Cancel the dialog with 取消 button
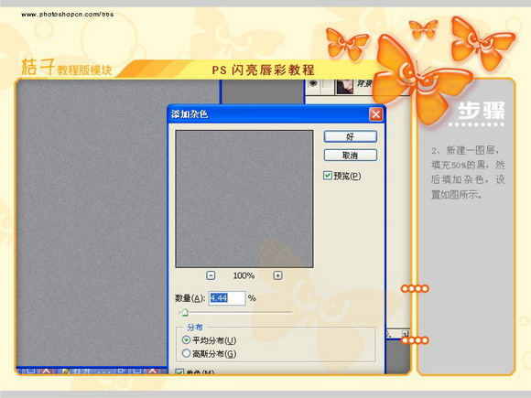Viewport: 531px width, 398px height. pyautogui.click(x=350, y=156)
